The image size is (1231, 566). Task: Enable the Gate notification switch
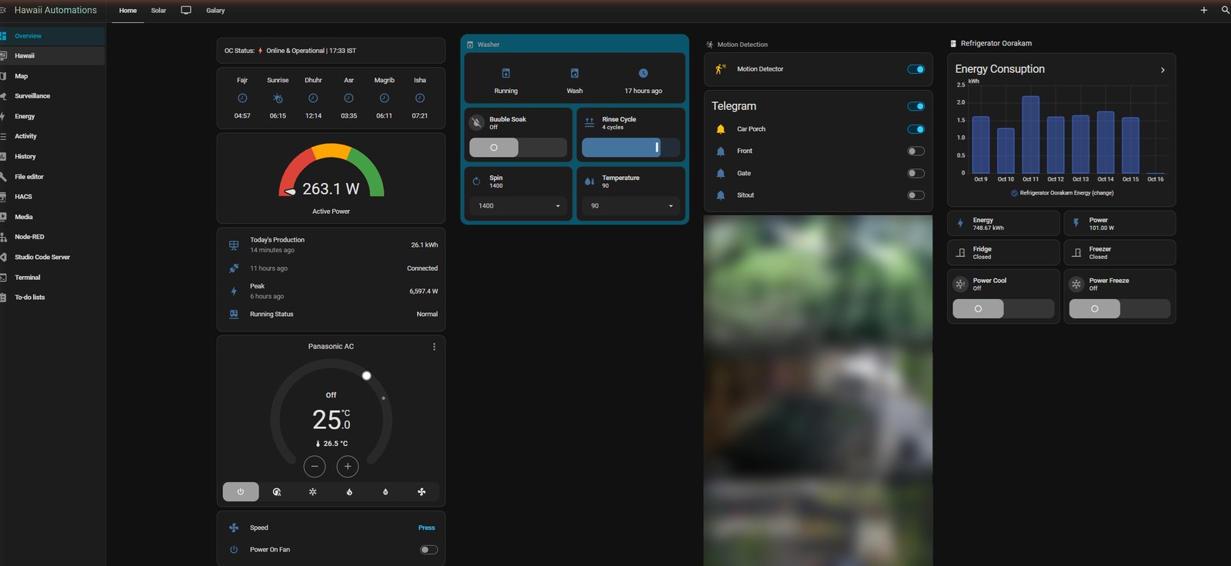click(916, 174)
